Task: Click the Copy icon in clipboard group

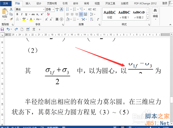Action: (11, 14)
